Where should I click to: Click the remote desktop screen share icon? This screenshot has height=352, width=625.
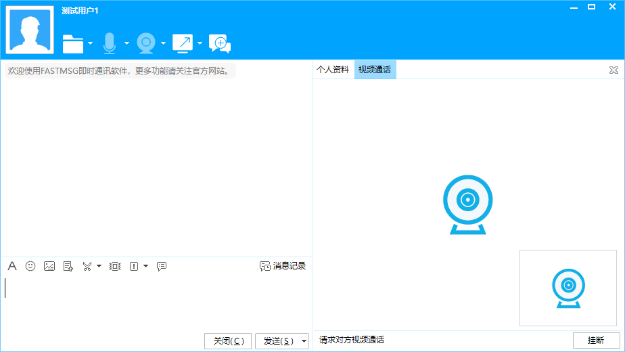pos(183,43)
